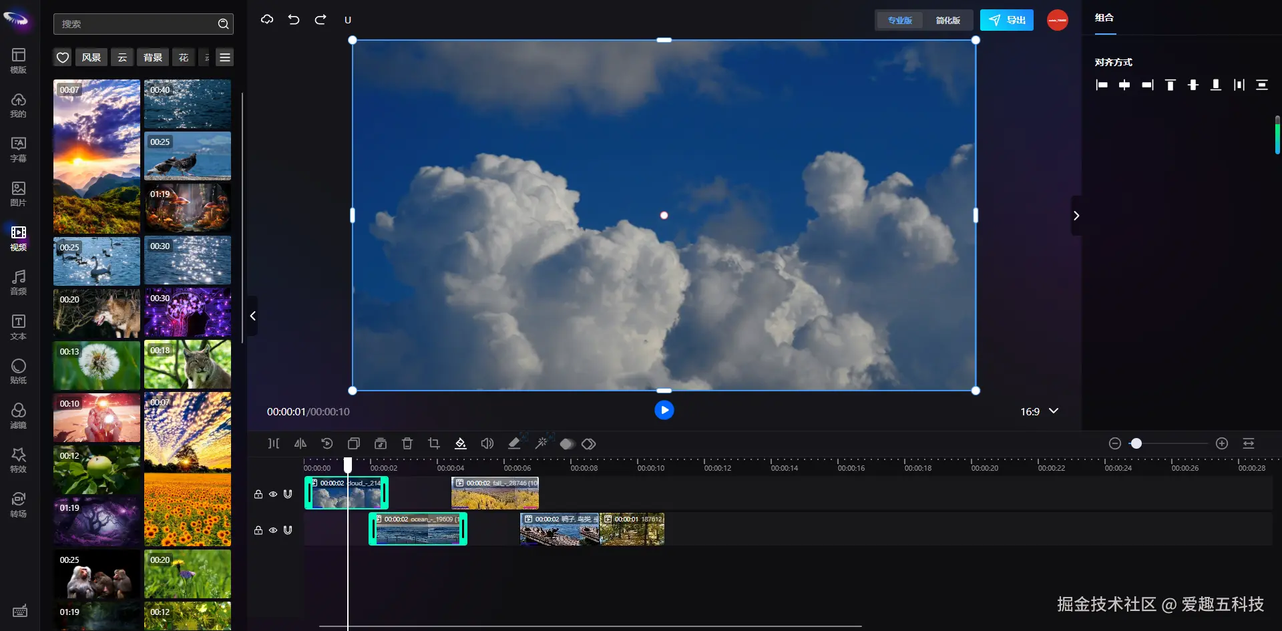
Task: Open the 贴纸 stickers sidebar tab
Action: pos(19,371)
